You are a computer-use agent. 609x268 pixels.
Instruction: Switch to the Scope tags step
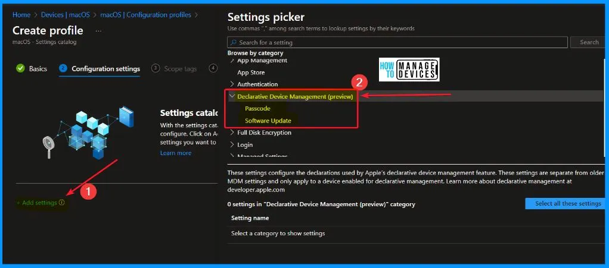pos(180,68)
